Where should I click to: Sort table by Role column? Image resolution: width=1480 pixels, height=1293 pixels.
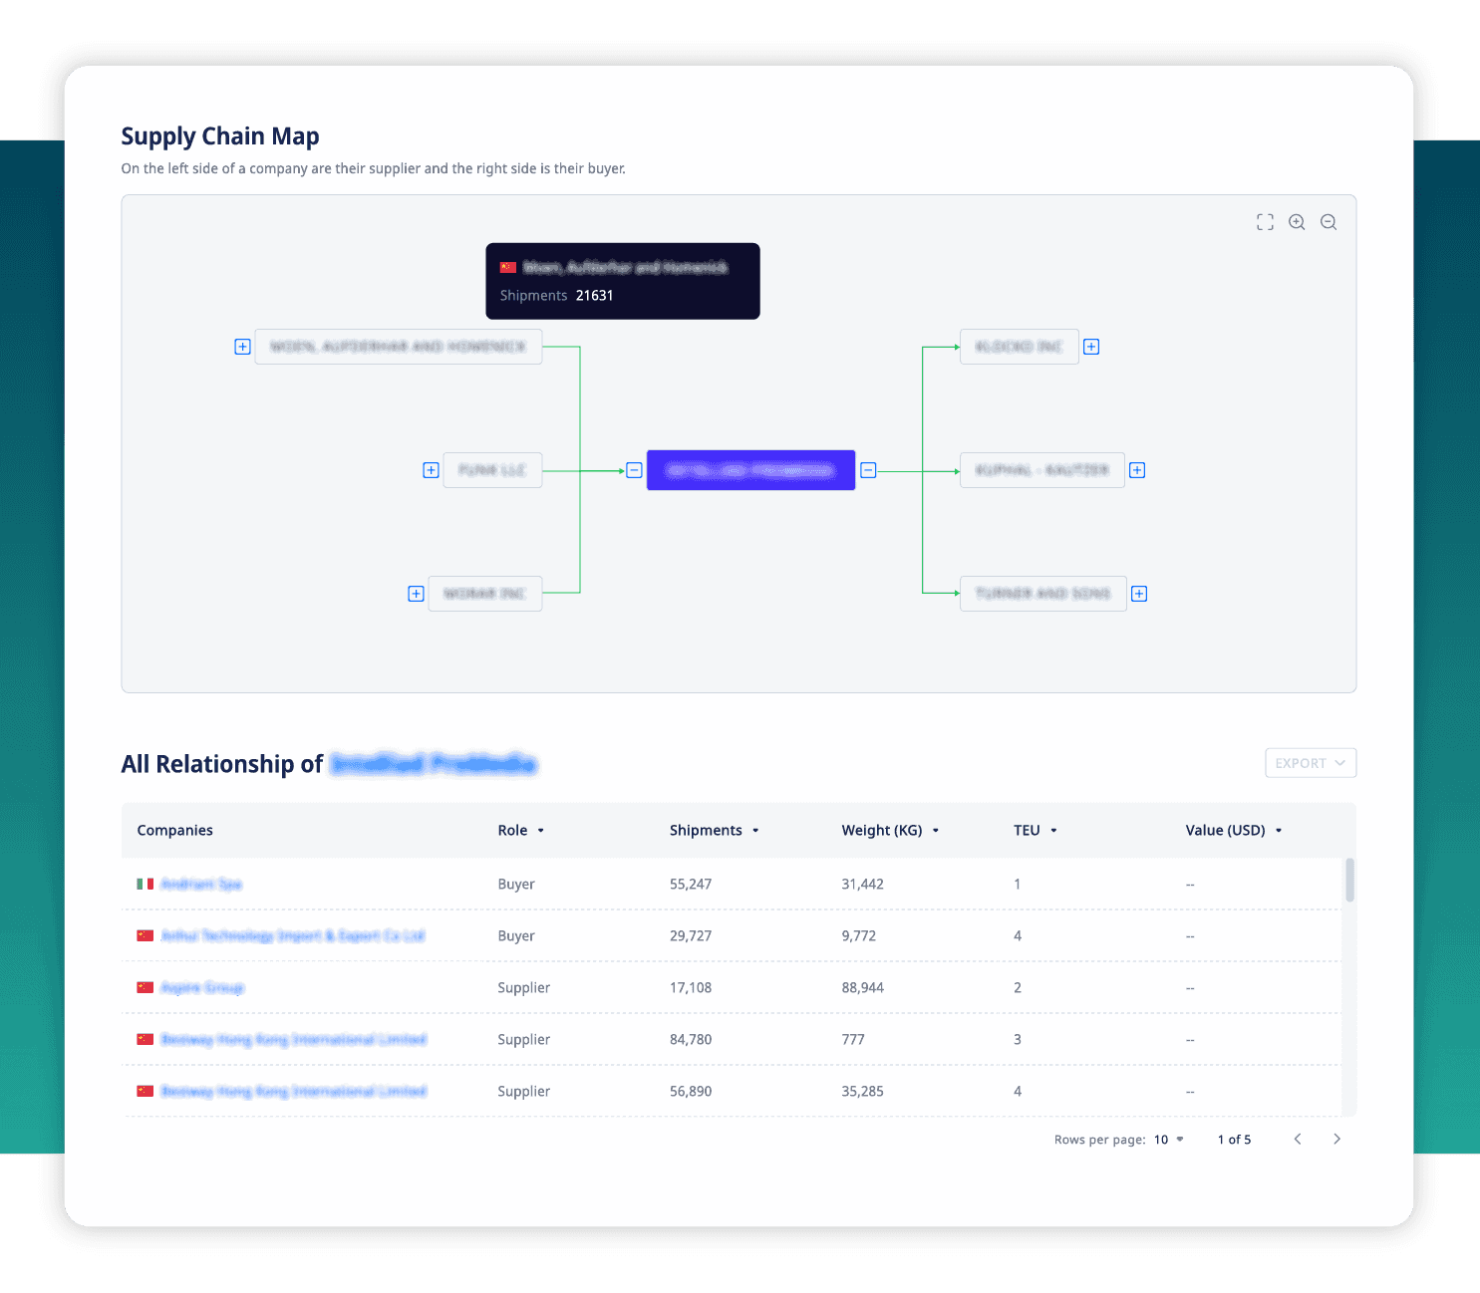pos(521,830)
